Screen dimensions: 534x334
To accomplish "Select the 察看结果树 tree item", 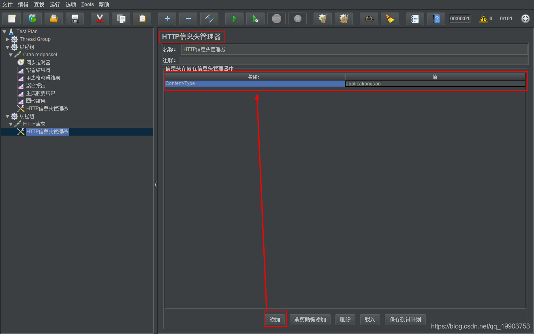I will pyautogui.click(x=38, y=70).
